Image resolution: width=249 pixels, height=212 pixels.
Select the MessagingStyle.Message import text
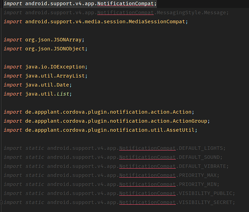tap(191, 12)
